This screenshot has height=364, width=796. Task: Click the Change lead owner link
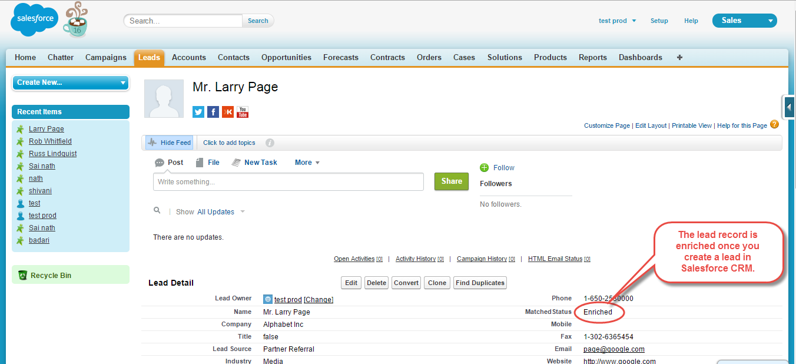319,300
